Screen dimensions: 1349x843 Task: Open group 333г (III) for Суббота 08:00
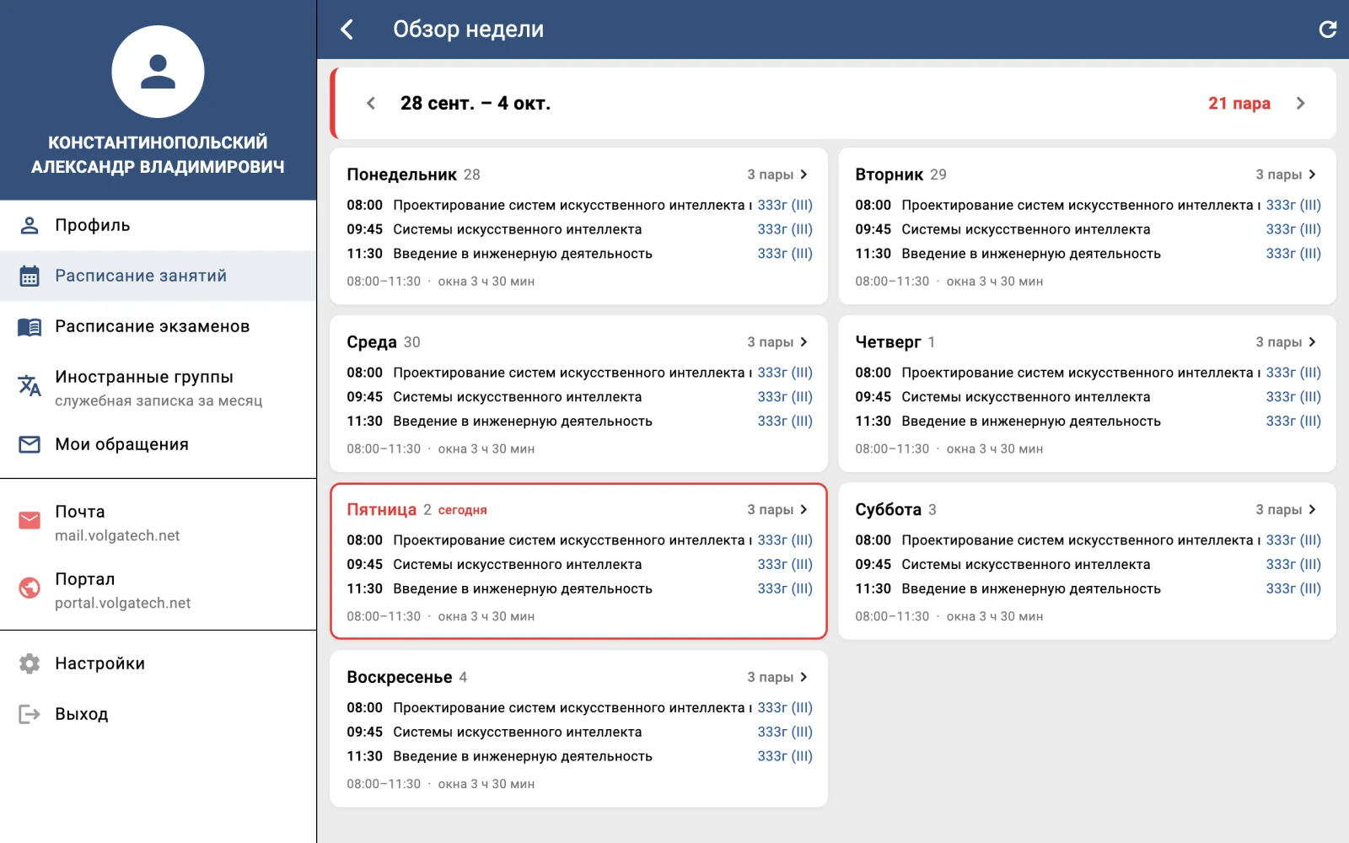coord(1293,540)
